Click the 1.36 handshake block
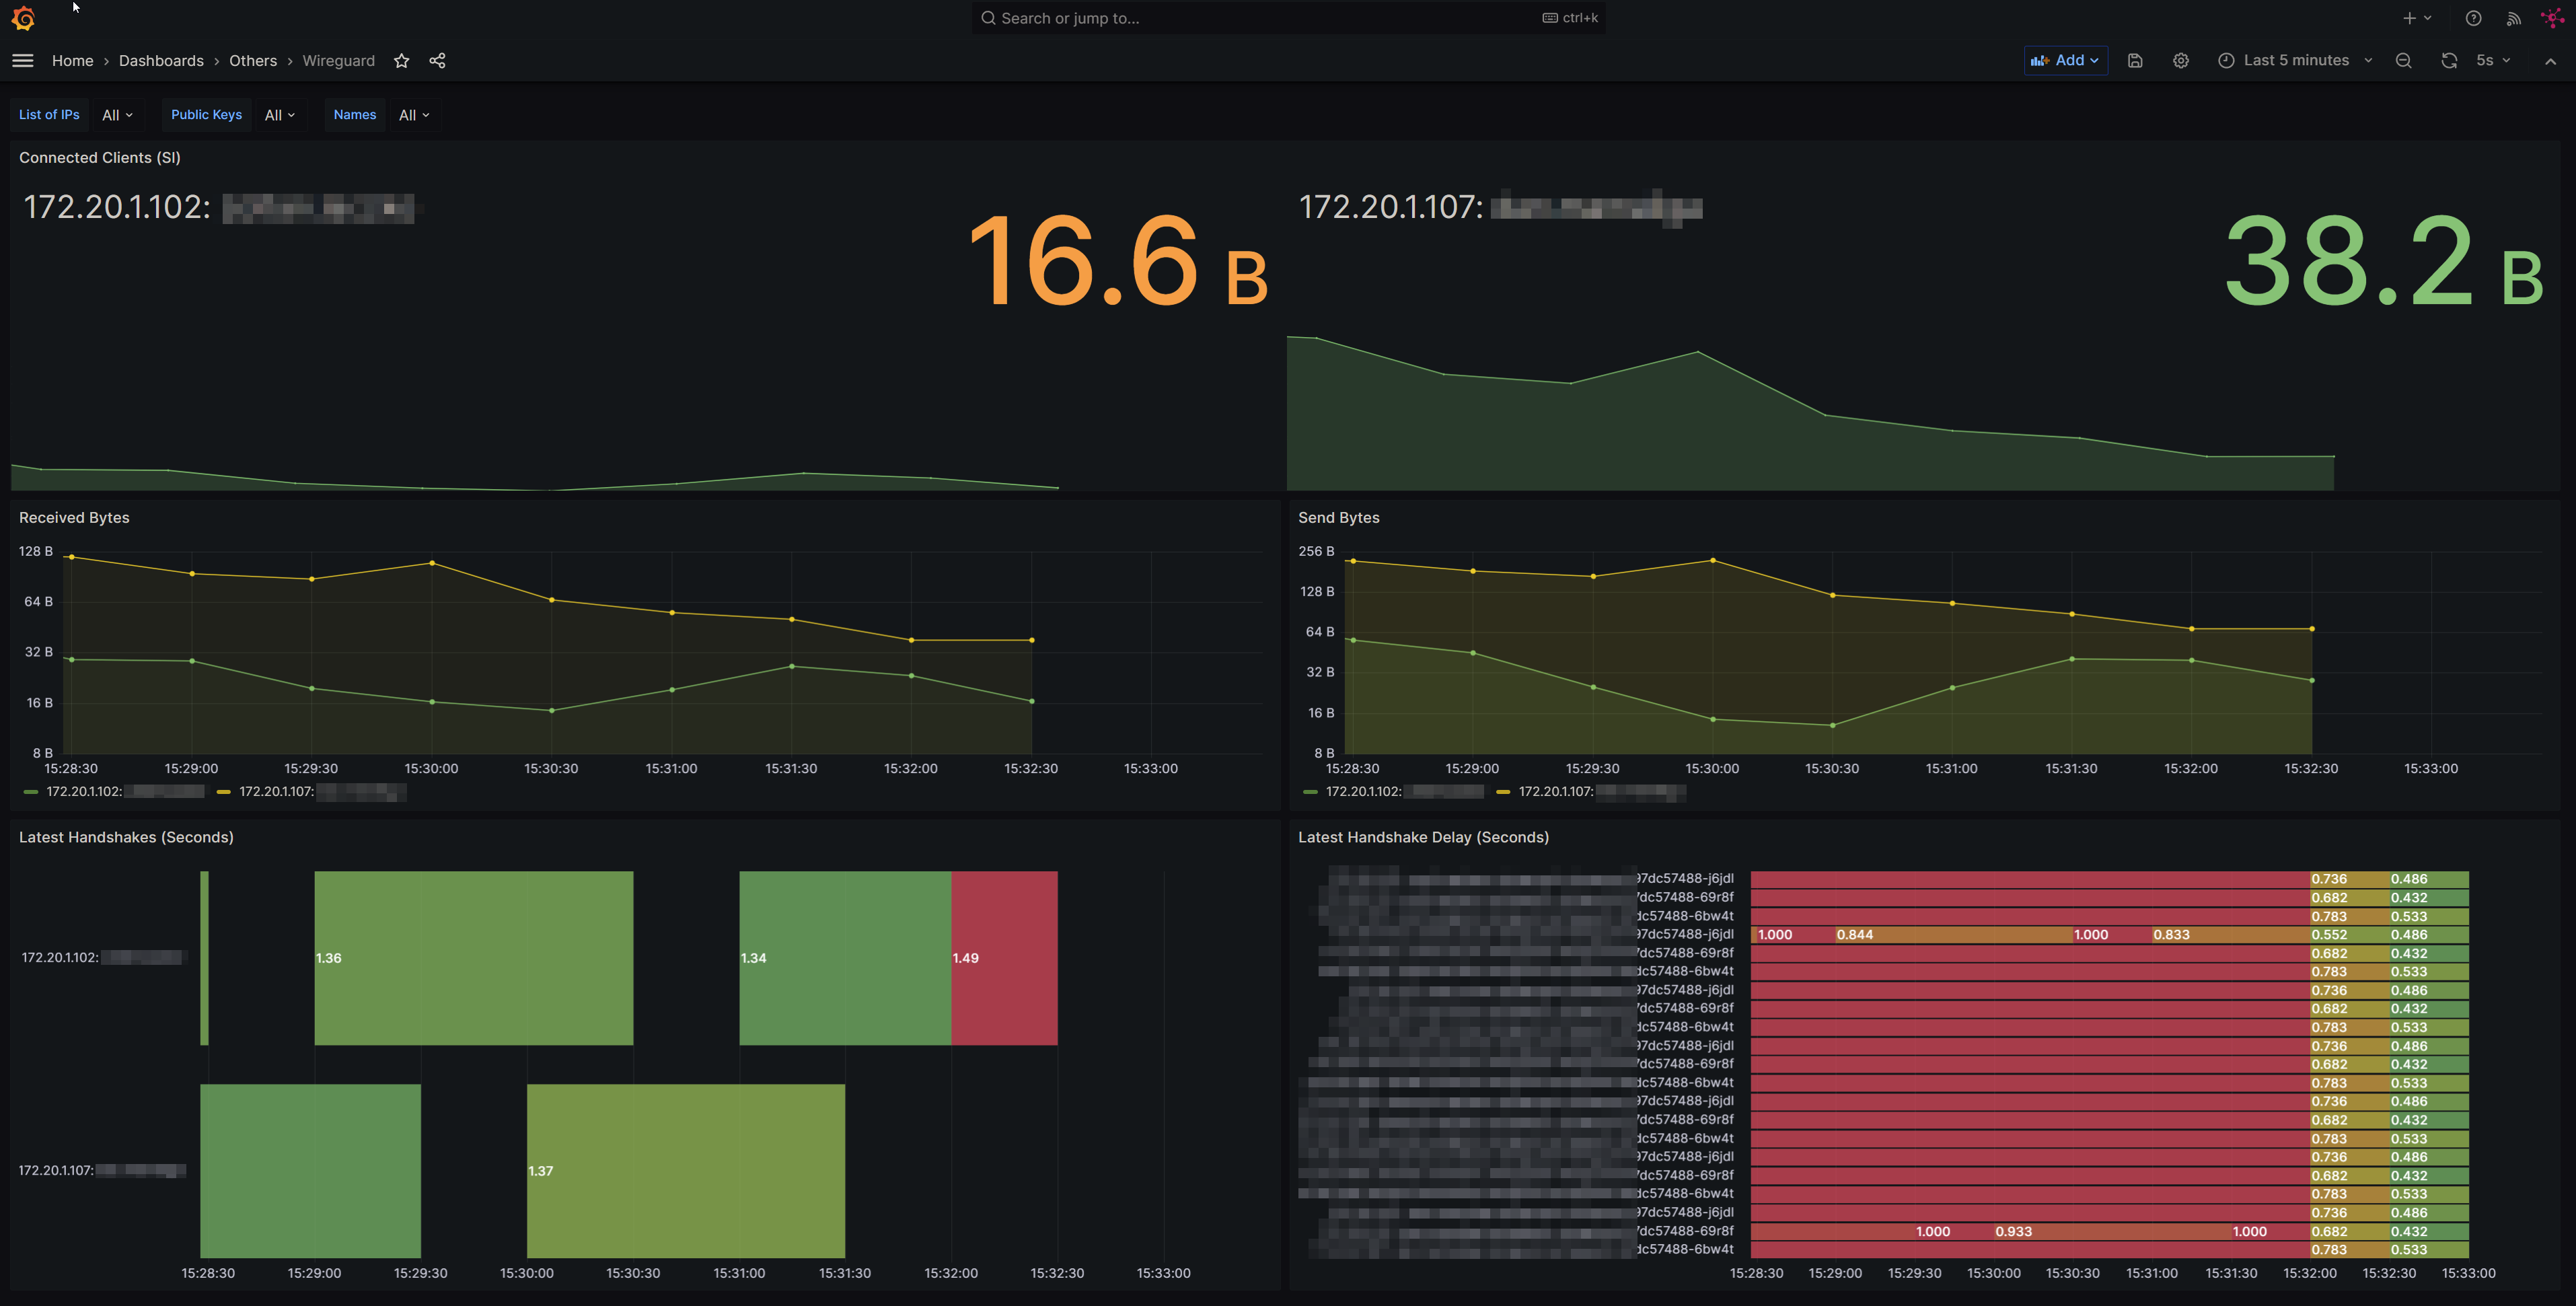This screenshot has width=2576, height=1306. click(x=474, y=958)
